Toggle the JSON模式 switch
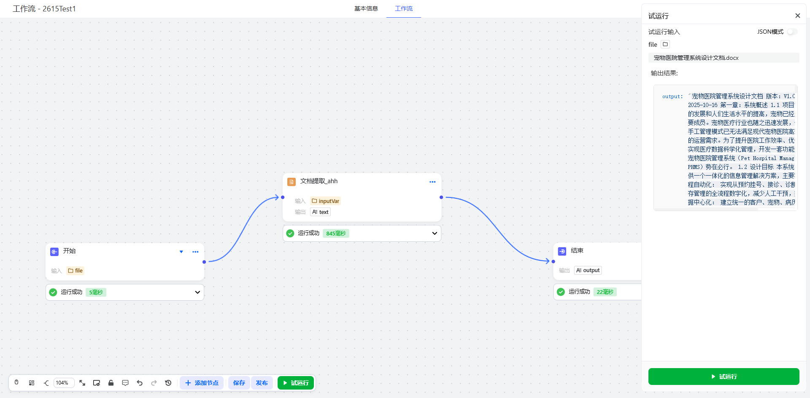This screenshot has height=398, width=810. point(792,32)
